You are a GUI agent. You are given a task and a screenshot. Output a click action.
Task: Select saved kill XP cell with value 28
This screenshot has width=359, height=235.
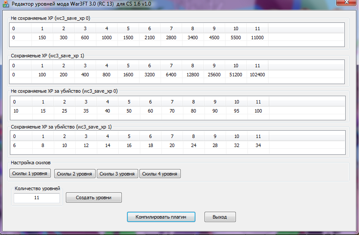(x=215, y=145)
